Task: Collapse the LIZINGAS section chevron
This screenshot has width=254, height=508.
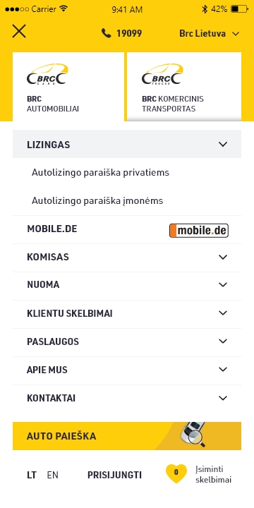Action: point(223,144)
